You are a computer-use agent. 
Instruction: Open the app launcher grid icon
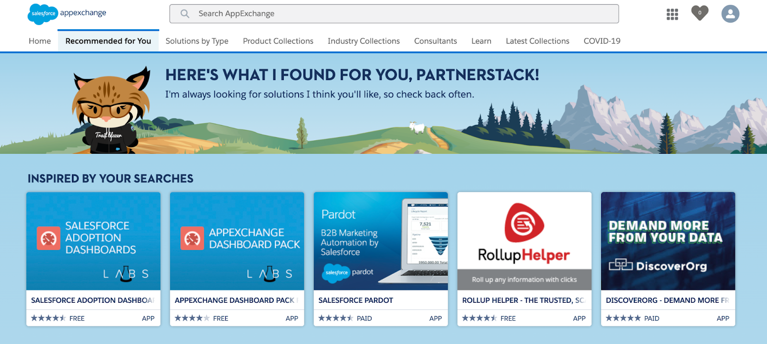click(672, 14)
